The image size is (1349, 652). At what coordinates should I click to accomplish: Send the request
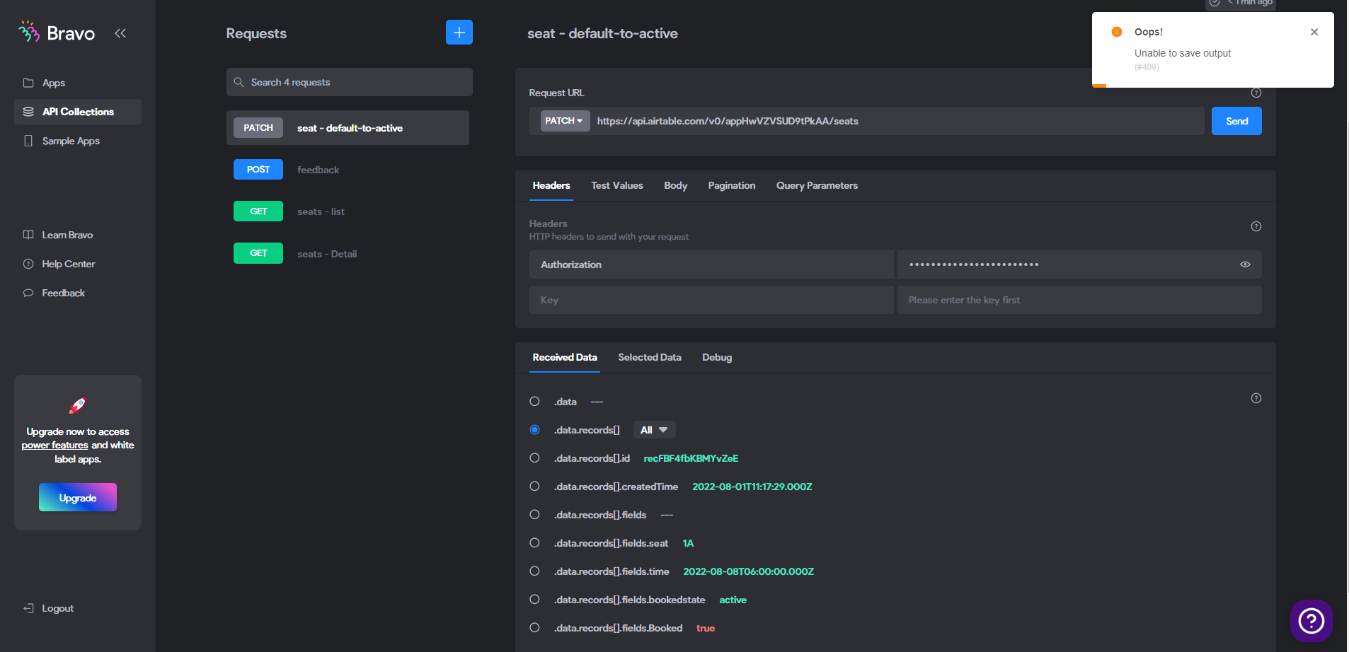[1236, 121]
